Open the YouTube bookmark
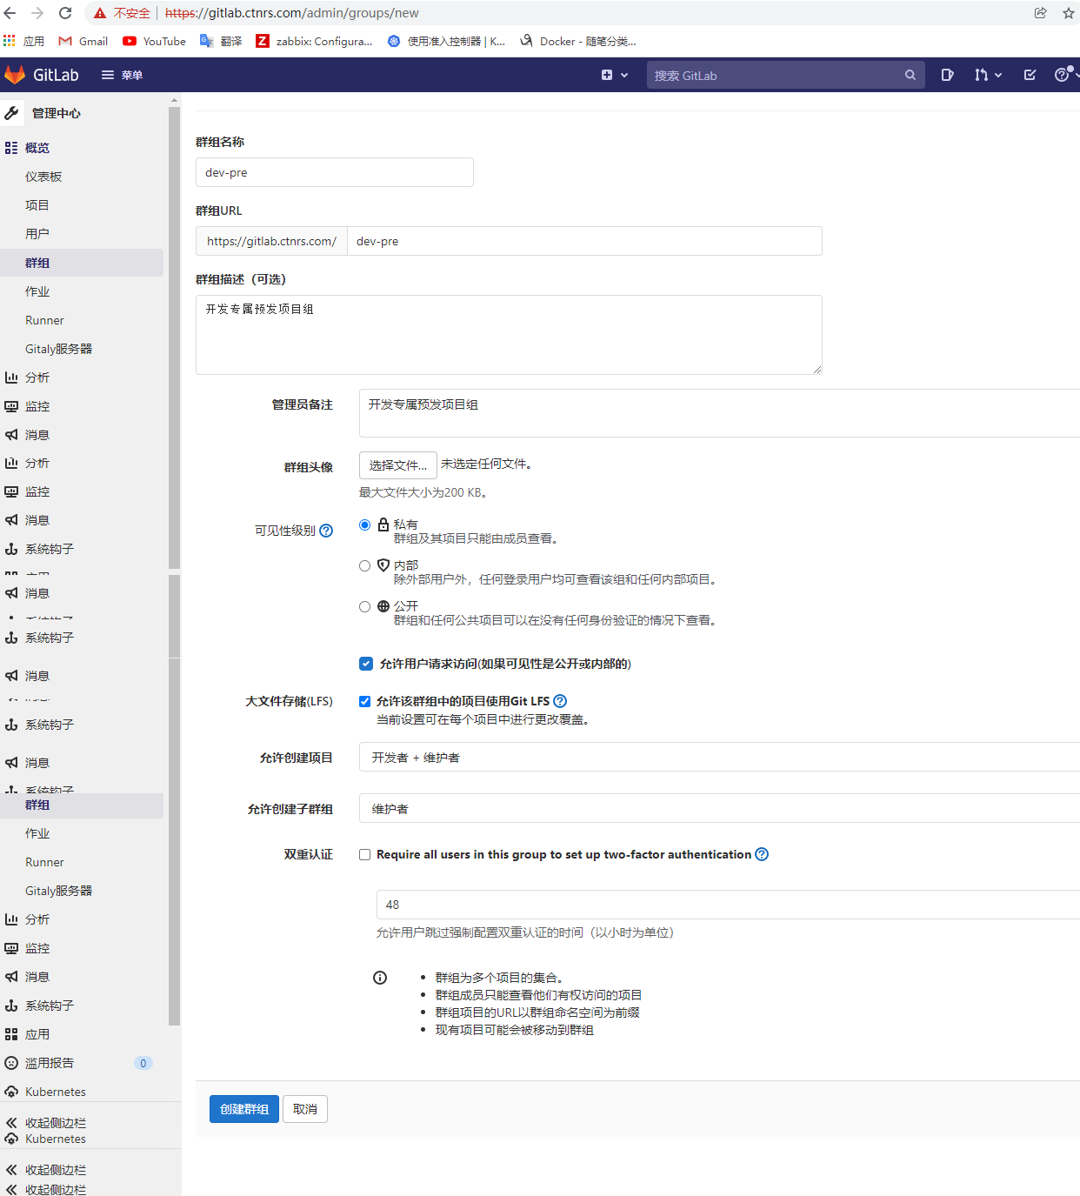The image size is (1080, 1196). point(154,41)
